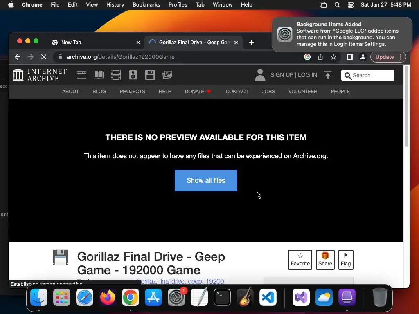
Task: Open the View menu
Action: click(92, 5)
